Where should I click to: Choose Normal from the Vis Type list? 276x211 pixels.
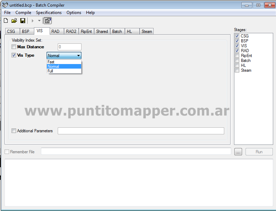coord(64,66)
